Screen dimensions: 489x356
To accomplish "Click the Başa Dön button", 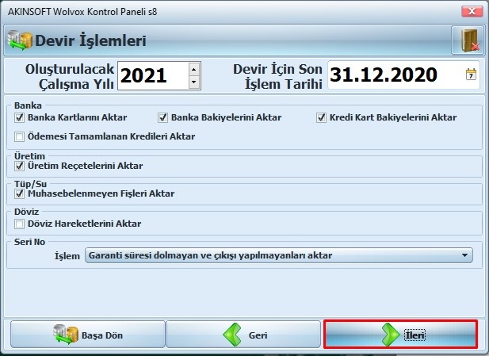I will coord(88,335).
